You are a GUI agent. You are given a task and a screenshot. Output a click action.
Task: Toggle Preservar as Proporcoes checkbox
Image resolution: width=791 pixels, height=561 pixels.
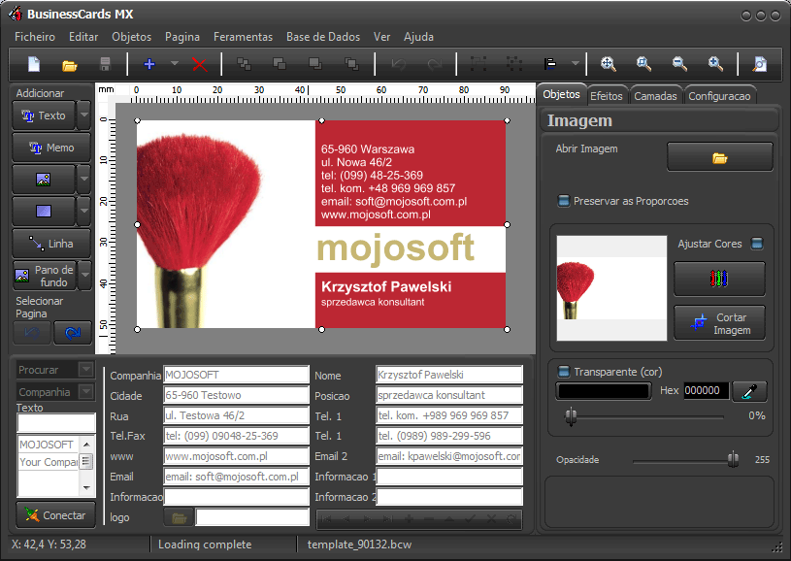tap(564, 201)
